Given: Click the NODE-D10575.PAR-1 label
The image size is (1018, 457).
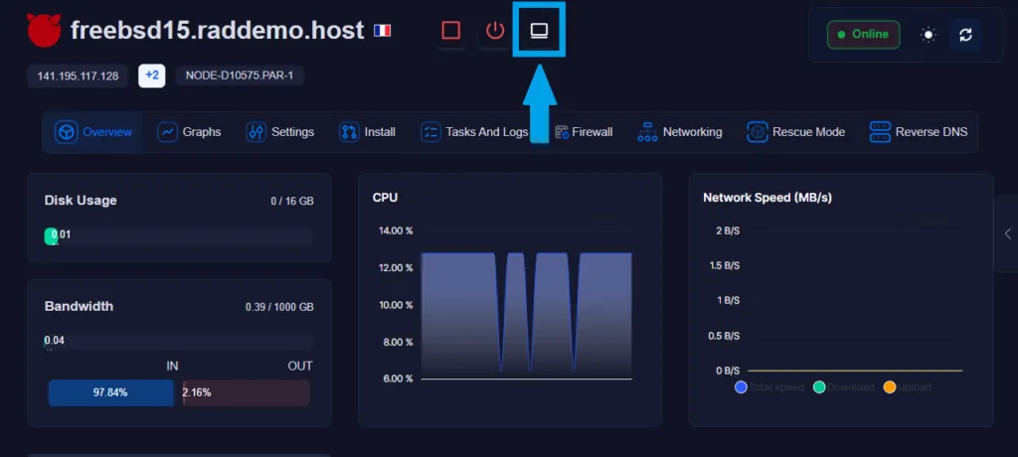Looking at the screenshot, I should tap(240, 76).
